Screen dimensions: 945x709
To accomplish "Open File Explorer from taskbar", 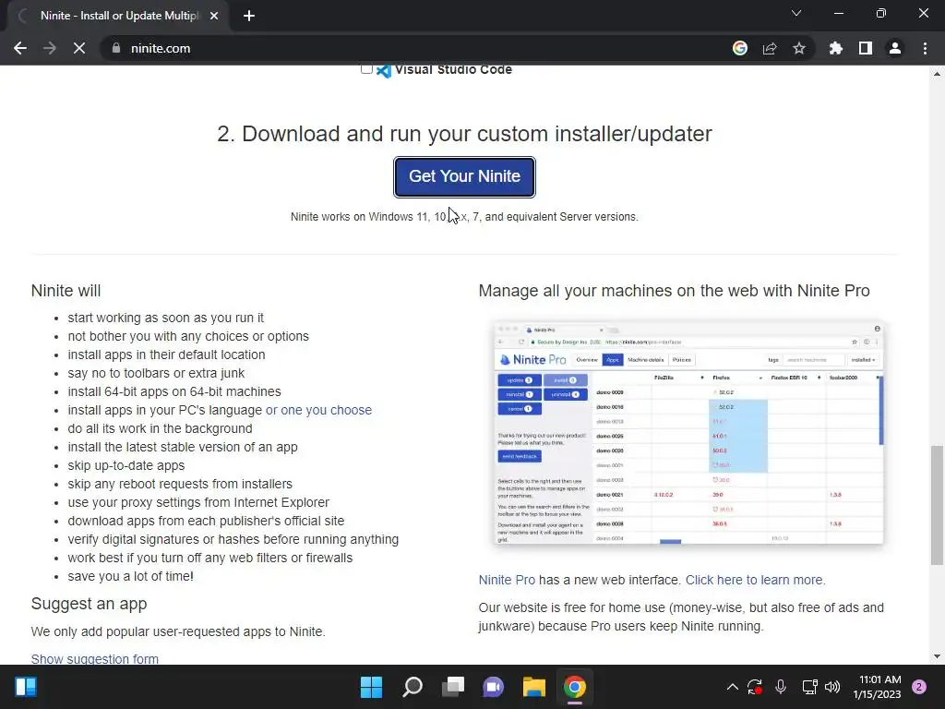I will tap(534, 687).
